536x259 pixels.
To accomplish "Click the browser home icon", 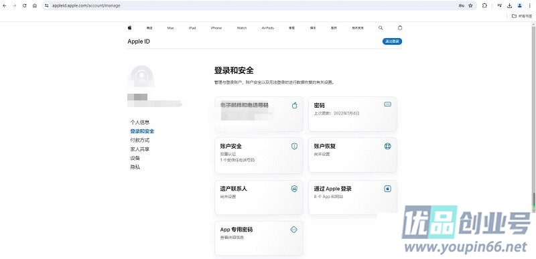I will (x=35, y=5).
